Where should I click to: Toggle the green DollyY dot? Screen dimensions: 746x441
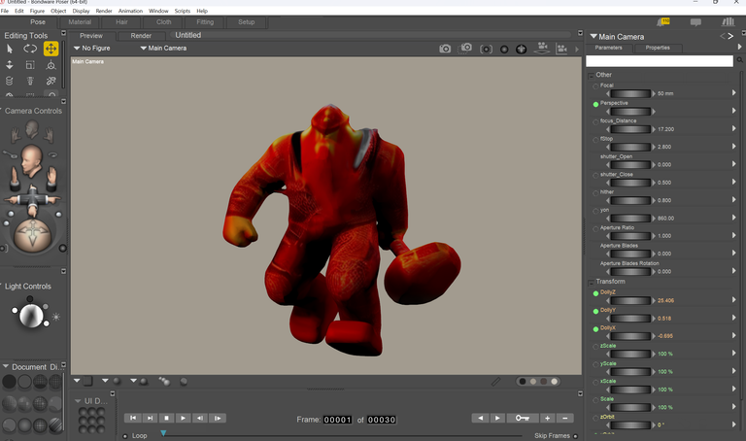pyautogui.click(x=595, y=311)
